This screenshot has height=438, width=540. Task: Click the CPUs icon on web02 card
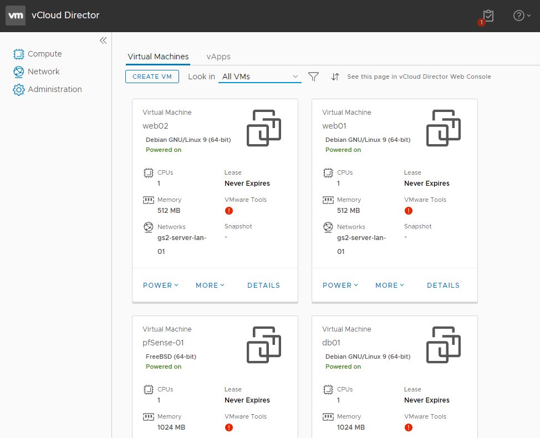[x=149, y=173]
